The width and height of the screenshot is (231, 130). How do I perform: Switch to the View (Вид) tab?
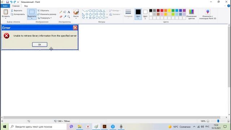[26, 6]
